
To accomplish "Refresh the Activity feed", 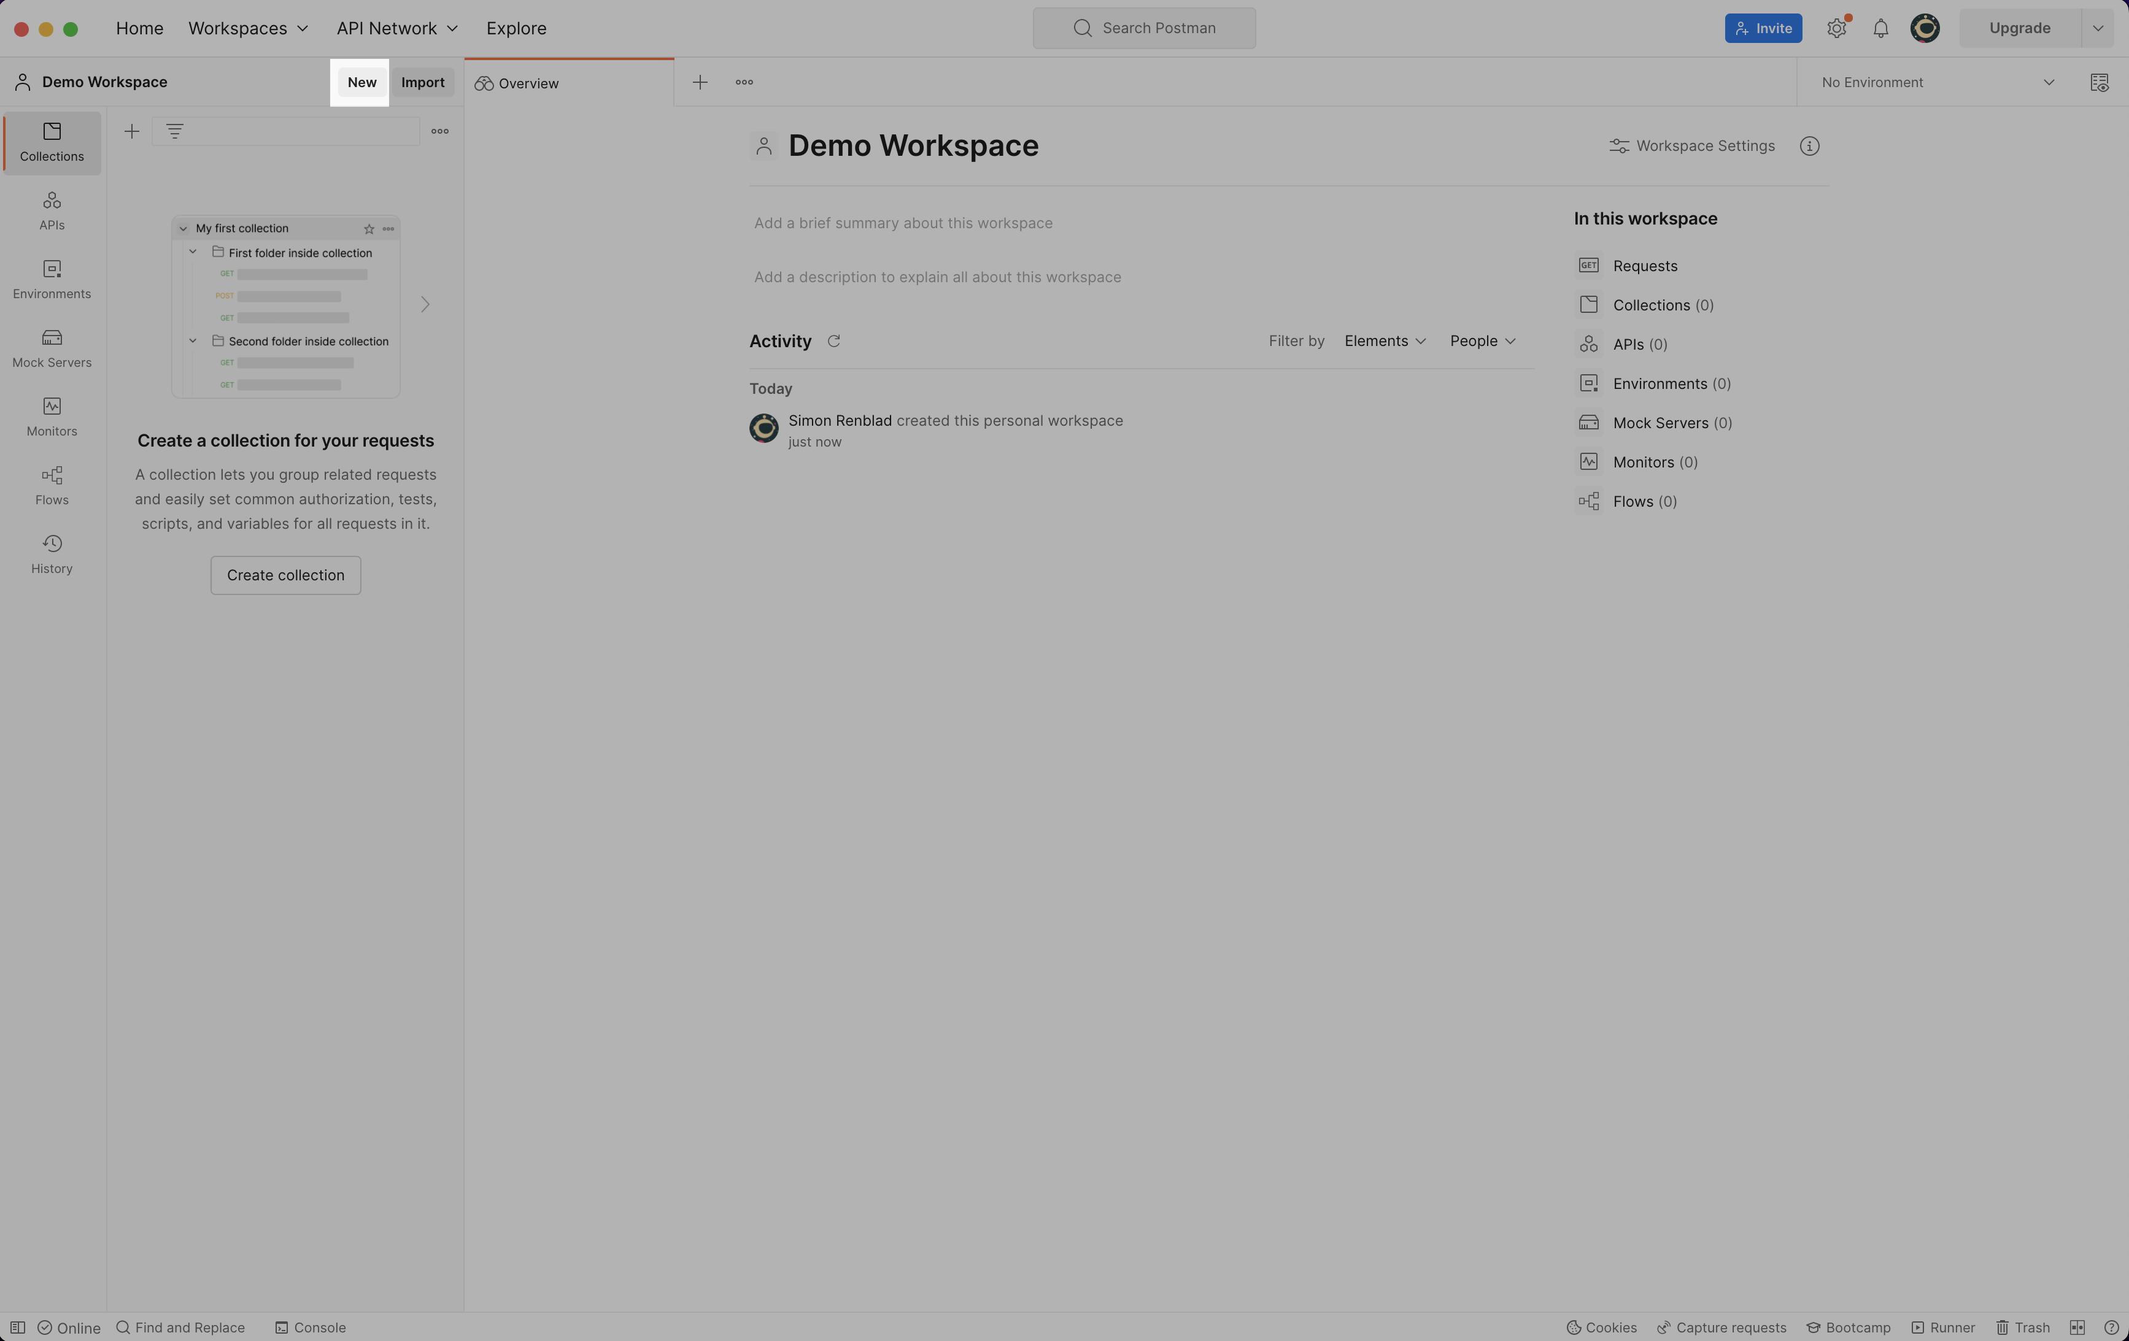I will pyautogui.click(x=833, y=341).
